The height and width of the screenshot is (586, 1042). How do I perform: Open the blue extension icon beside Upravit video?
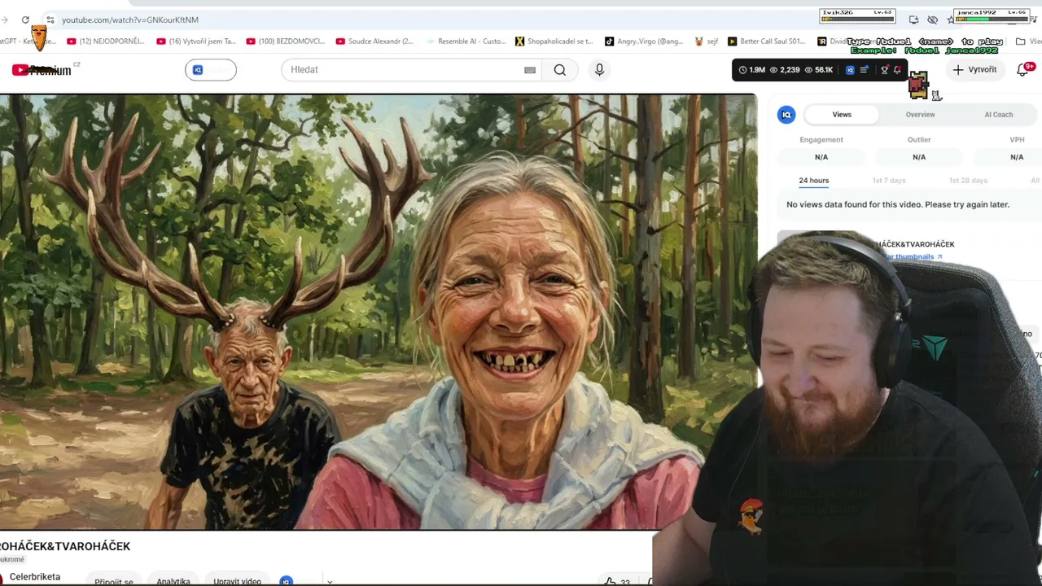coord(286,581)
